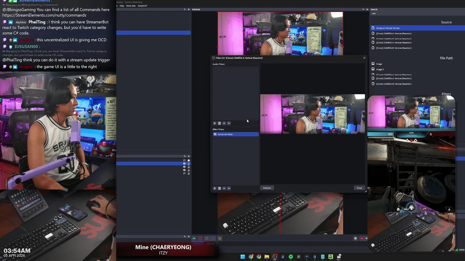This screenshot has width=465, height=261.
Task: Click the filter preview thumbnail in Filters dialog
Action: [x=312, y=114]
